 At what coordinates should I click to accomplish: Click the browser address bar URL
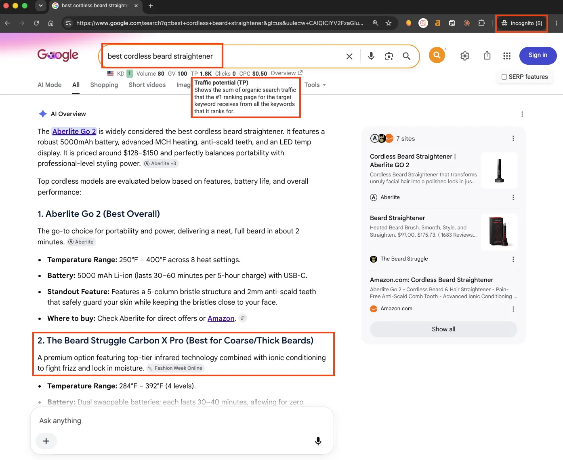[x=220, y=23]
